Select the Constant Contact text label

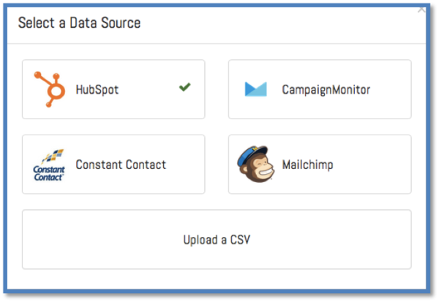(121, 165)
